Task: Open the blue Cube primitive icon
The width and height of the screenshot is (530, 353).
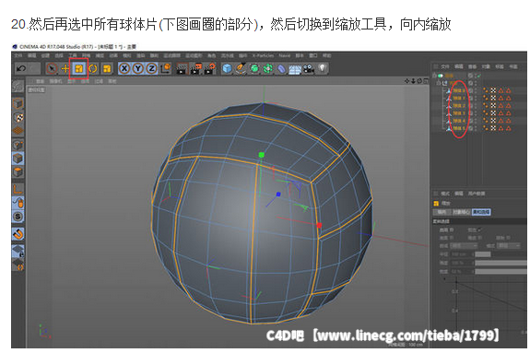Action: point(227,68)
